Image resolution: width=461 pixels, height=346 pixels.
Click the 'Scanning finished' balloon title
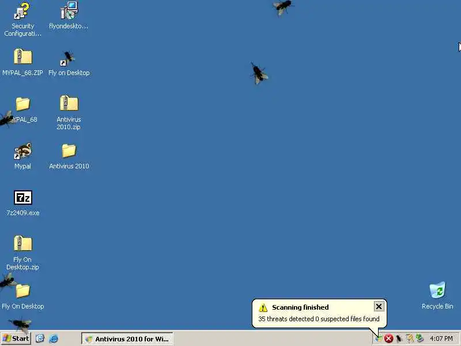tap(300, 307)
